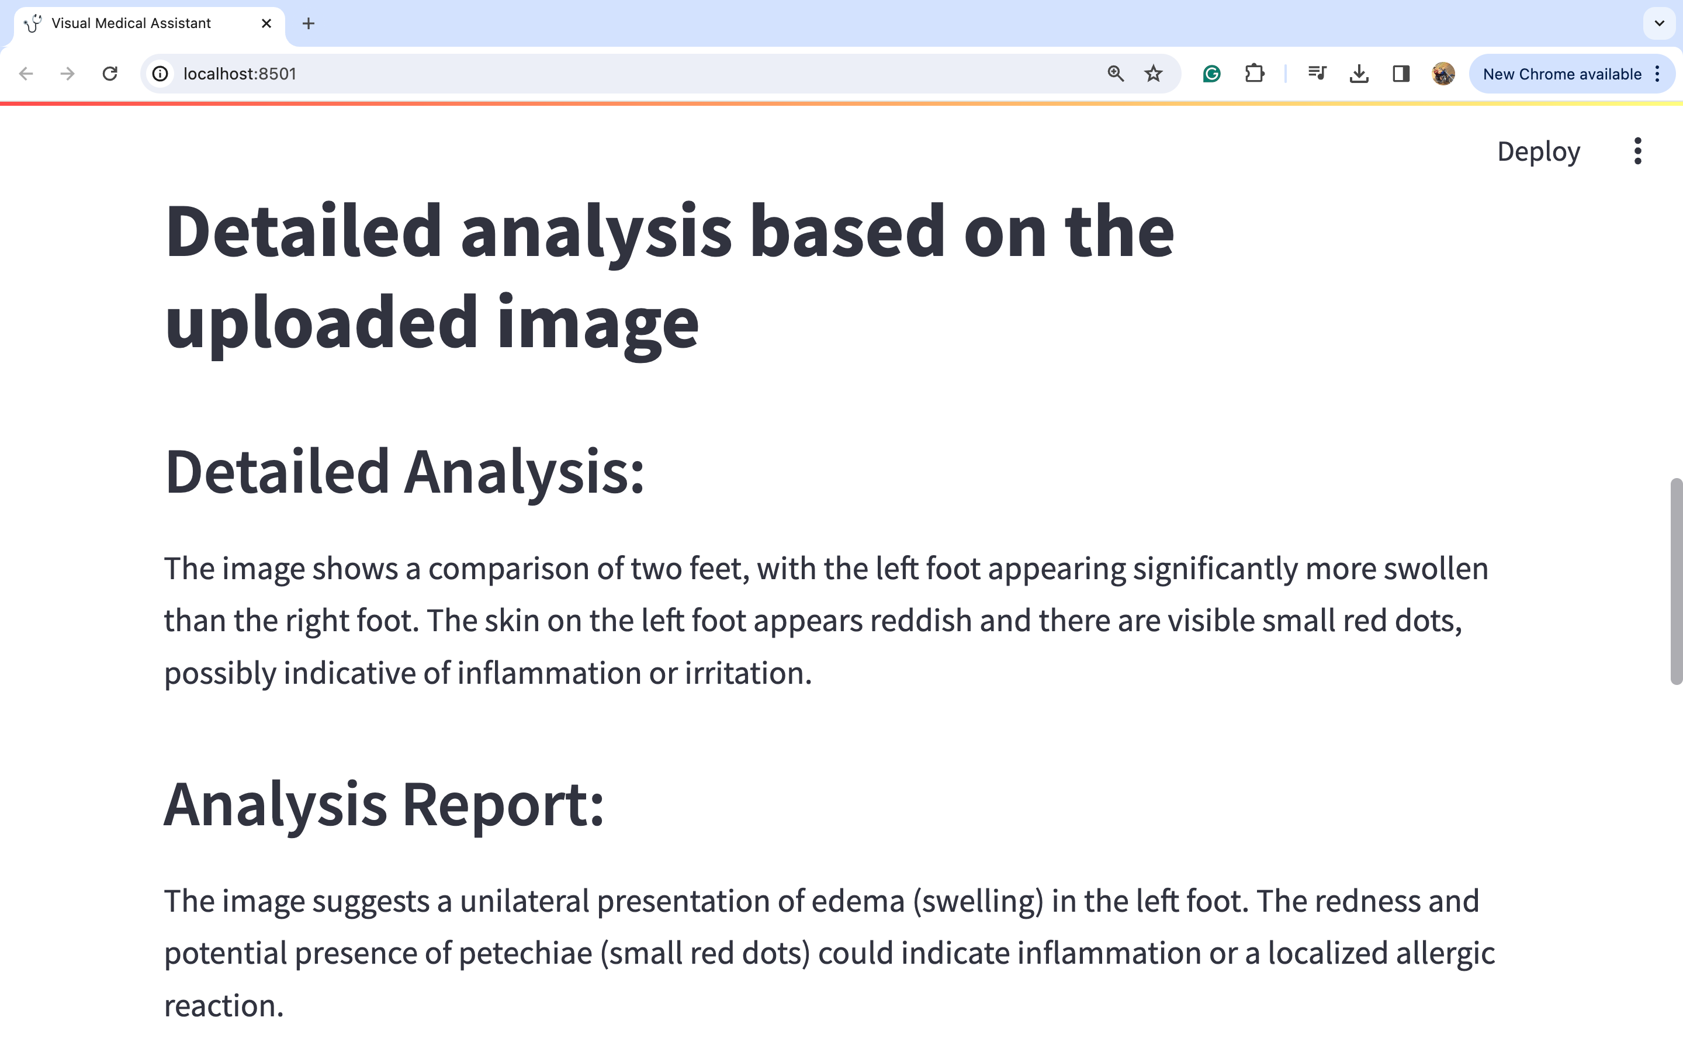Click the page vertical scrollbar thumb
Image resolution: width=1683 pixels, height=1052 pixels.
click(x=1676, y=581)
